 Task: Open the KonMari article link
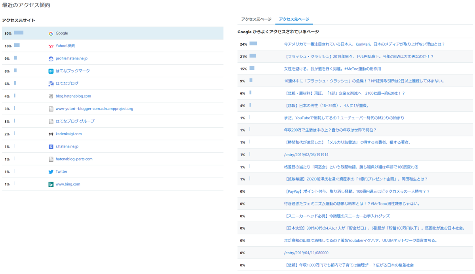tap(364, 44)
